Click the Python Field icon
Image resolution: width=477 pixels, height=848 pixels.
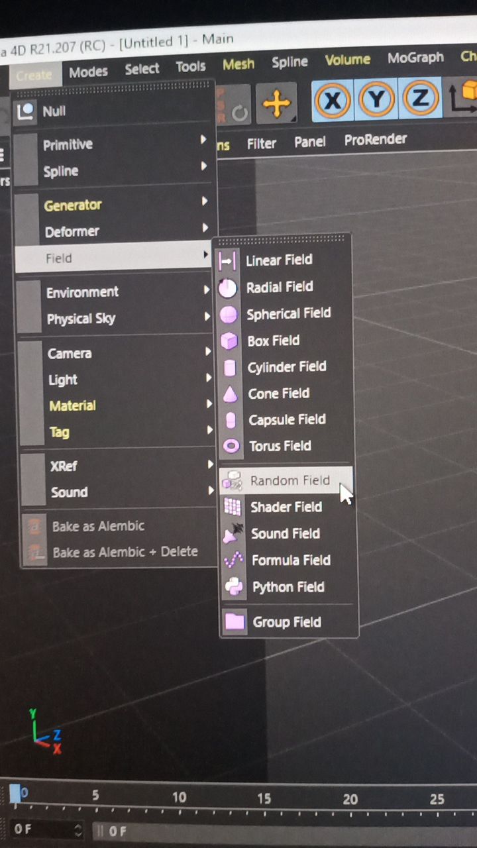[234, 586]
